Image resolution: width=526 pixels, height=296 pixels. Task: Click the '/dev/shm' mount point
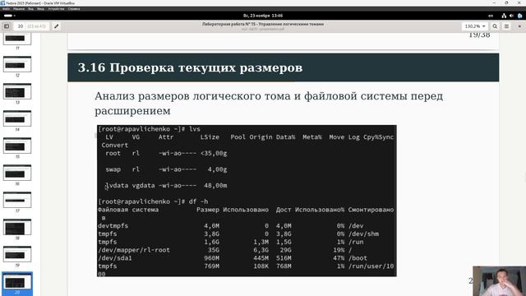click(x=363, y=234)
